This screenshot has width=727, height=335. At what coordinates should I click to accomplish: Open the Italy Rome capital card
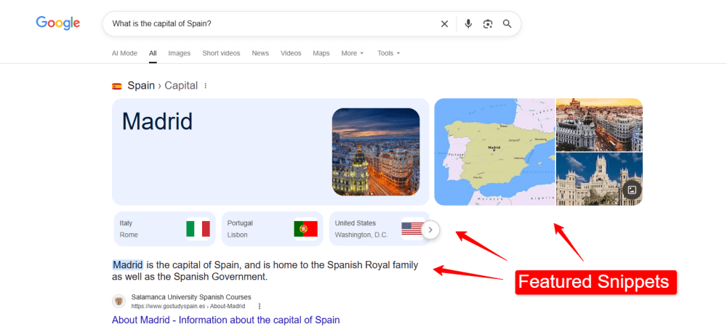(x=164, y=229)
